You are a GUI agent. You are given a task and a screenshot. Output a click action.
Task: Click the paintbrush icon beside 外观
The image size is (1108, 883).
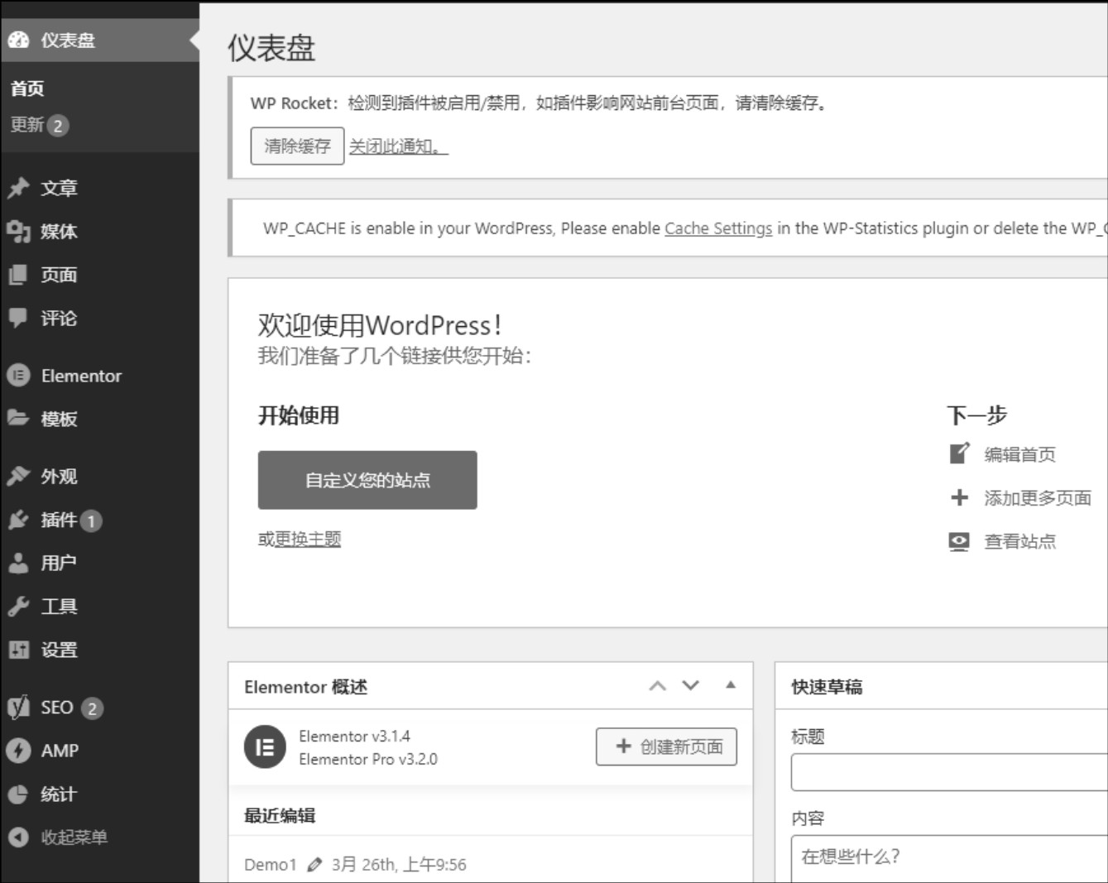18,476
